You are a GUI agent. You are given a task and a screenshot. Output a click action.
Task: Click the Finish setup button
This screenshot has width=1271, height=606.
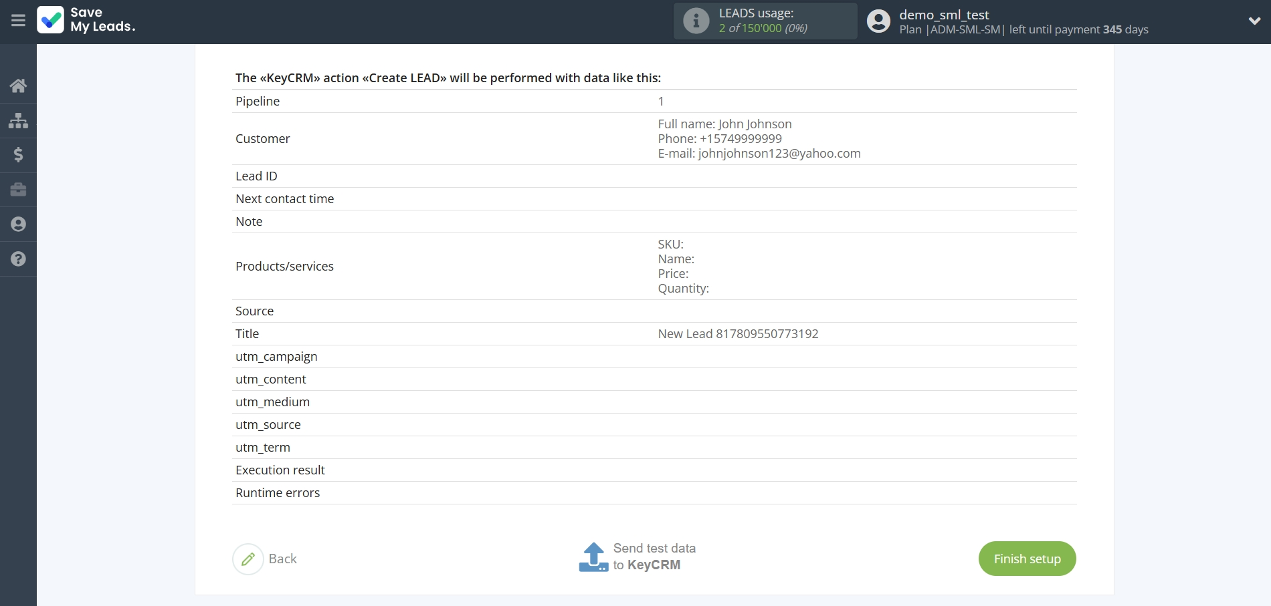point(1027,559)
